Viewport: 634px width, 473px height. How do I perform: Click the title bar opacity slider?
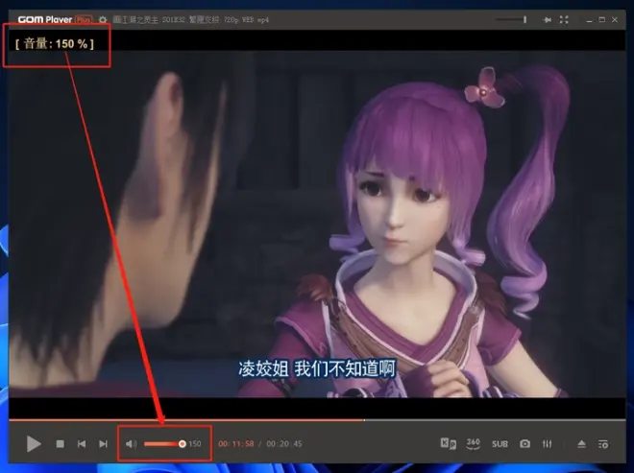[x=511, y=19]
